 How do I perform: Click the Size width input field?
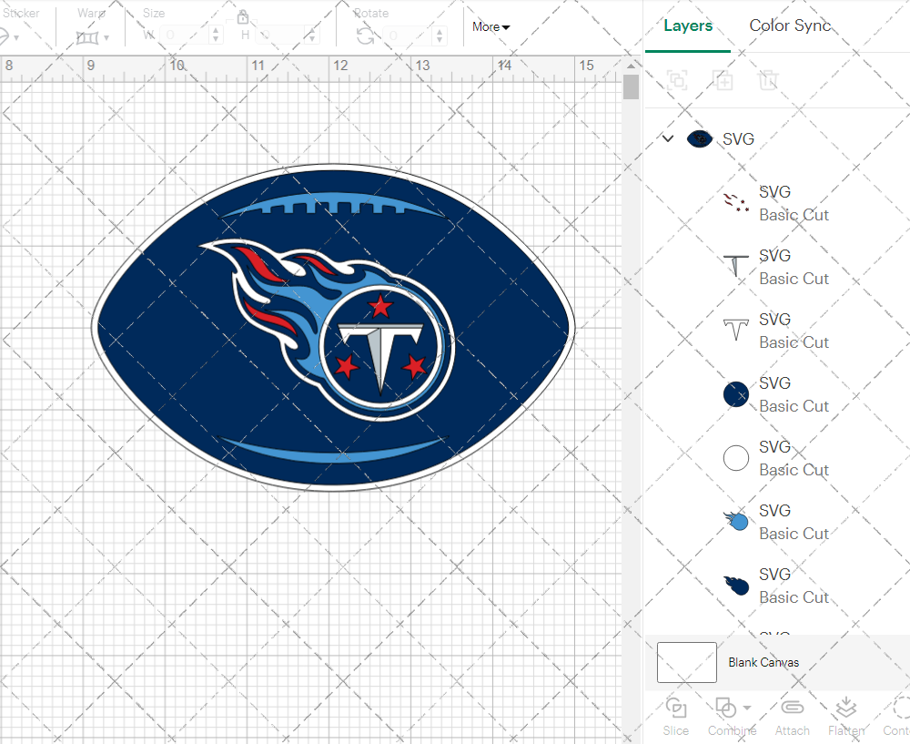[x=184, y=36]
